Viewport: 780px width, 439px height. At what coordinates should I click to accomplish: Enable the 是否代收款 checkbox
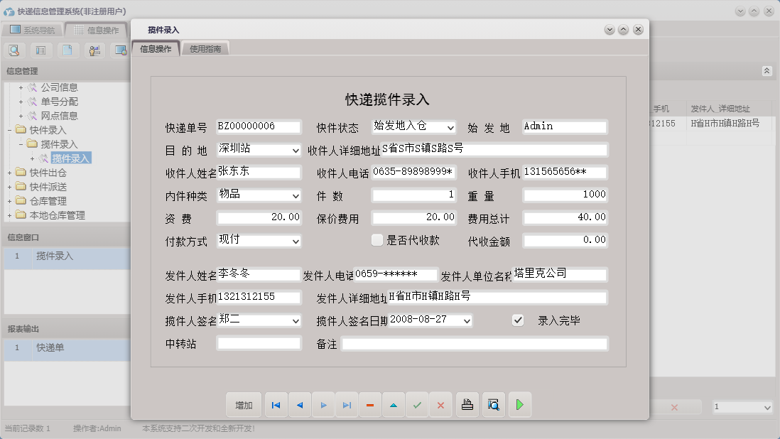click(x=377, y=240)
